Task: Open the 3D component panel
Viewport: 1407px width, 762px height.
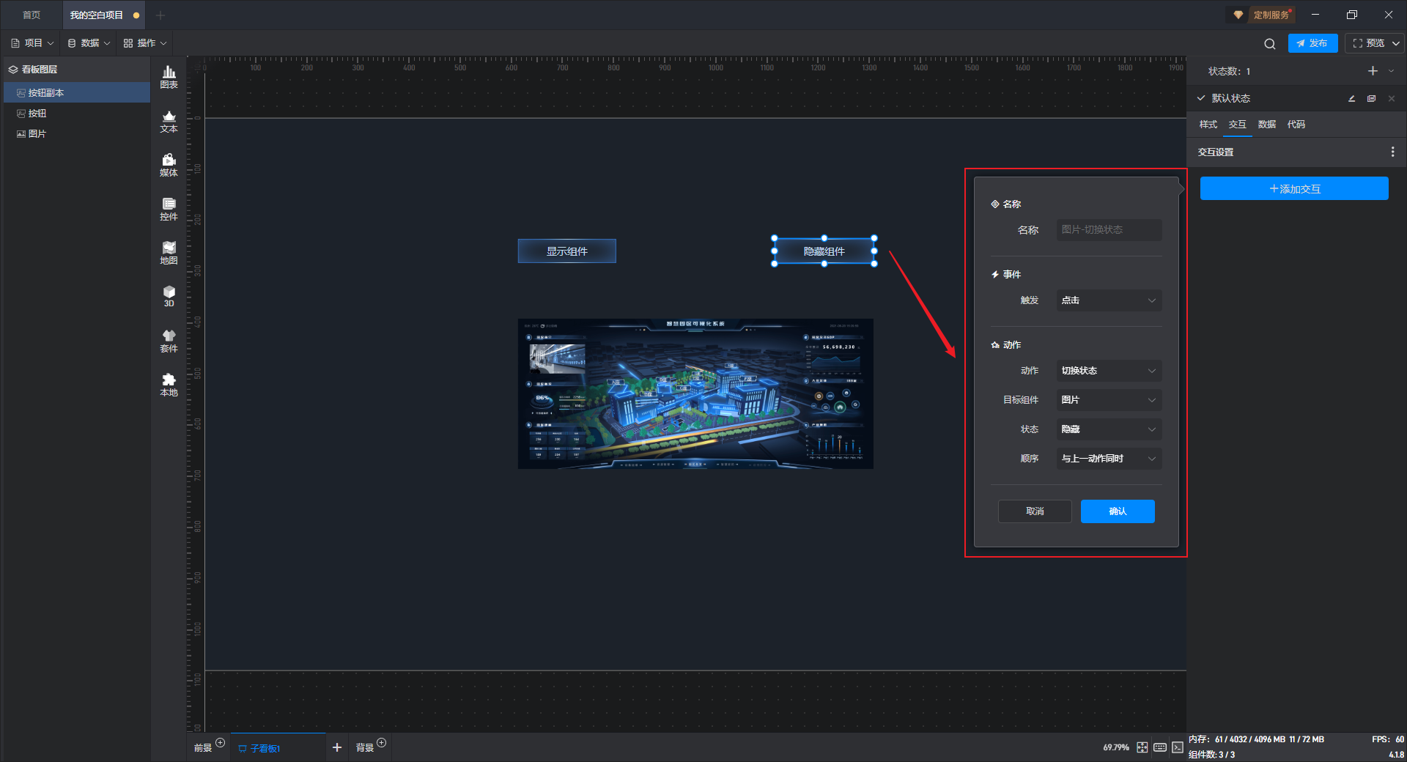Action: pos(169,296)
